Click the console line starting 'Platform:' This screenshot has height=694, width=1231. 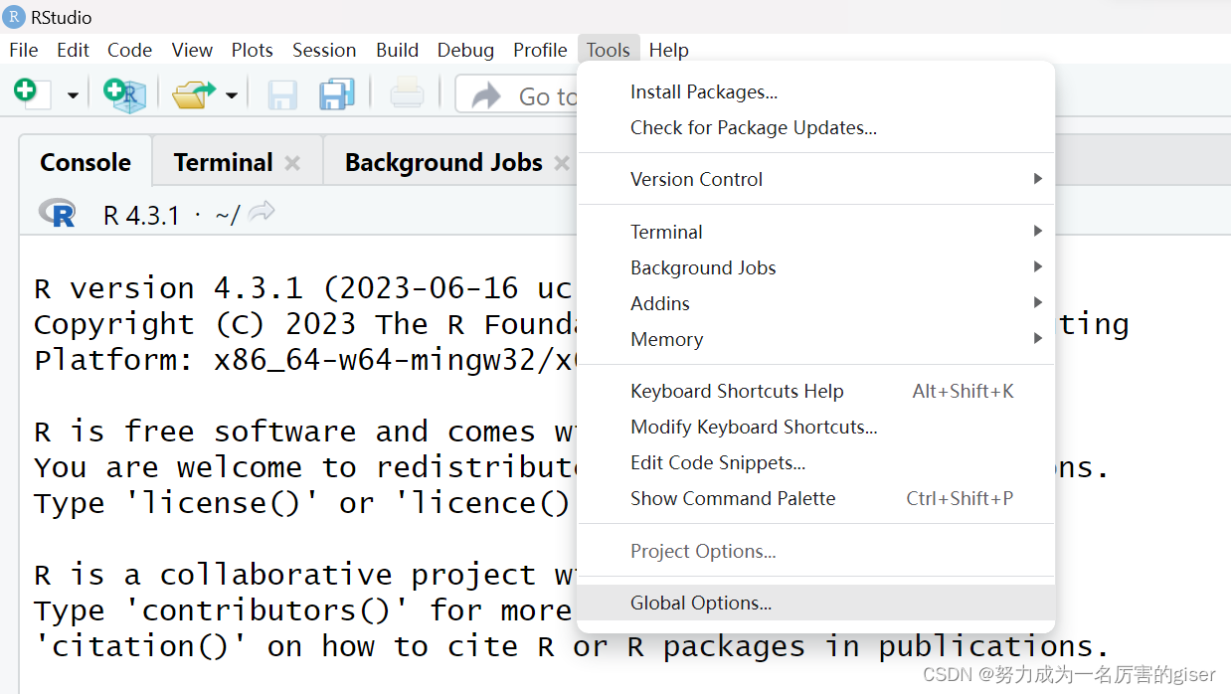(x=305, y=360)
